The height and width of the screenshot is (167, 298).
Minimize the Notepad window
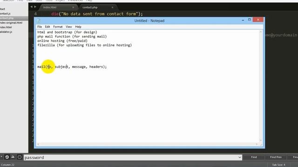[243, 20]
